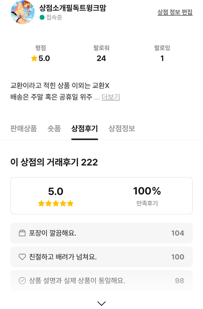Viewport: 203px width, 309px height.
Task: Expand review keywords with the down chevron
Action: click(x=102, y=303)
